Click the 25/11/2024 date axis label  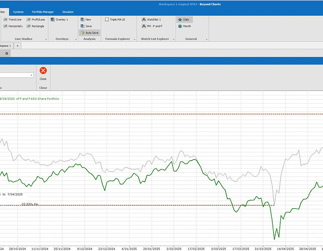[62, 248]
